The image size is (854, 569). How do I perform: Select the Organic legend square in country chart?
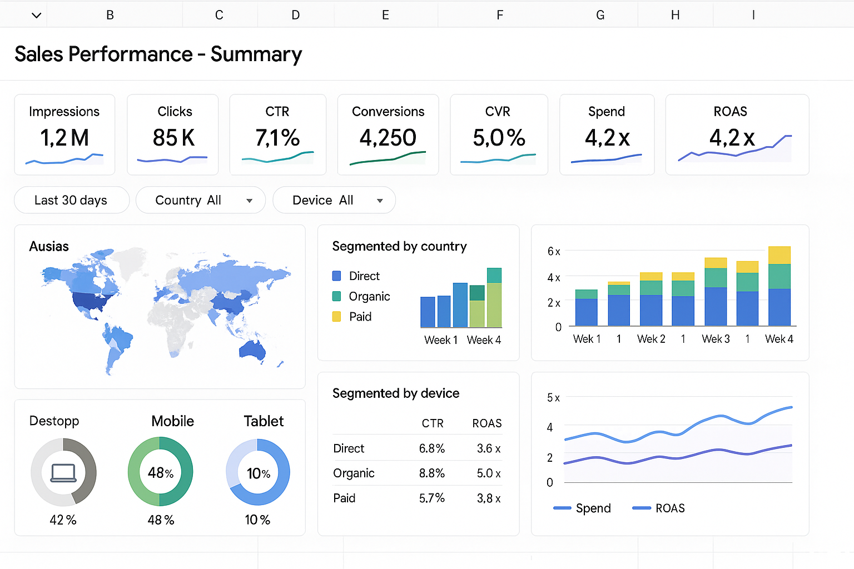(x=337, y=296)
